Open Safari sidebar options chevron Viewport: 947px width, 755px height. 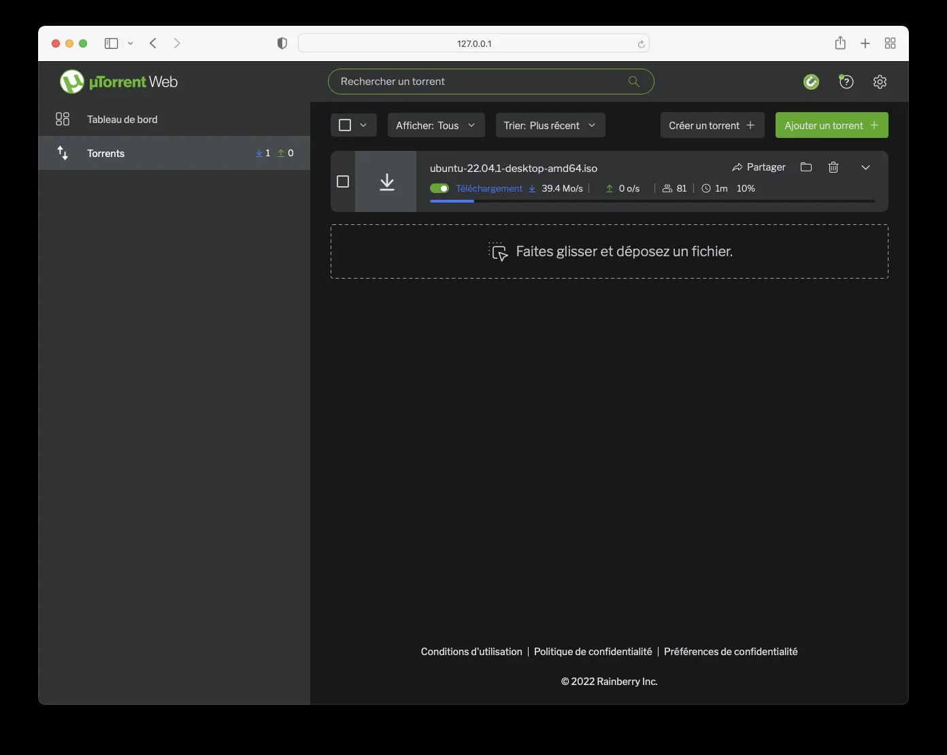click(131, 43)
